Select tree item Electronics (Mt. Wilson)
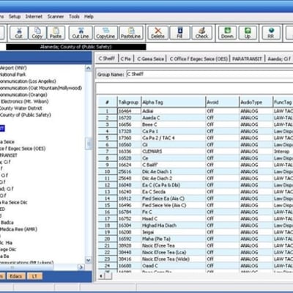The width and height of the screenshot is (293, 293). click(24, 101)
